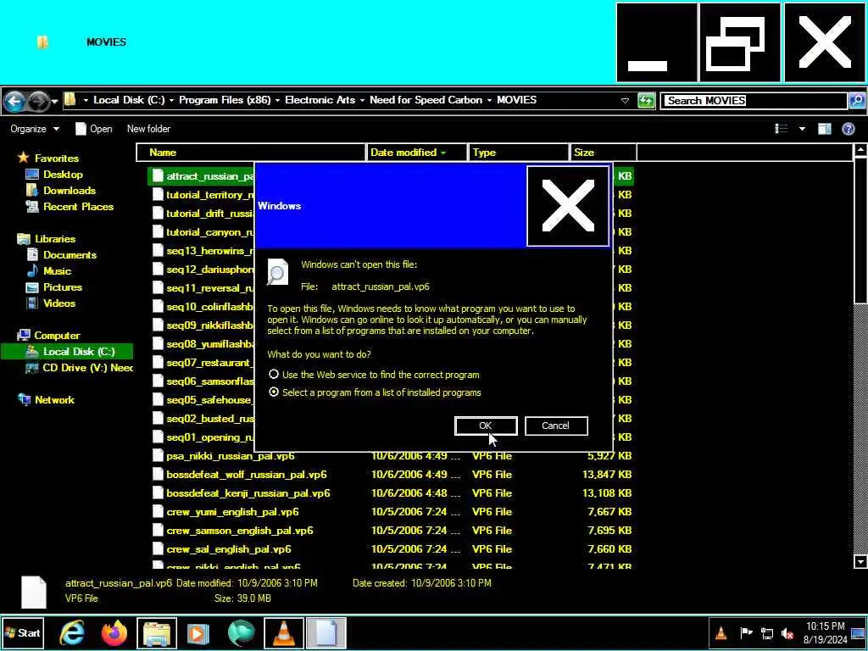Open the address bar history dropdown
Image resolution: width=868 pixels, height=651 pixels.
[x=625, y=101]
